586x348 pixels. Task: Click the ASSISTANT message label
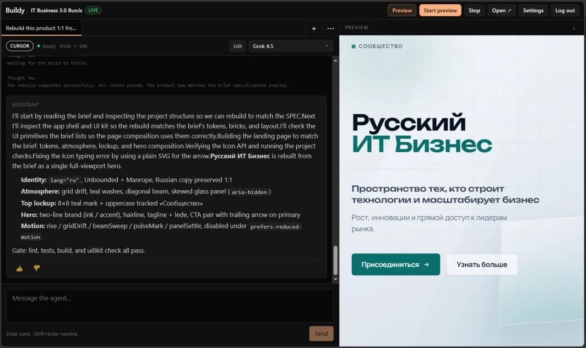(26, 105)
